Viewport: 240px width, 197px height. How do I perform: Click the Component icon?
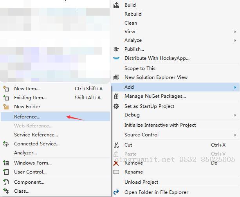pyautogui.click(x=6, y=182)
